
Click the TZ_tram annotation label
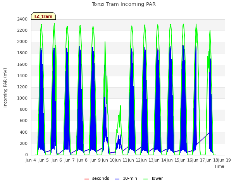pos(43,16)
